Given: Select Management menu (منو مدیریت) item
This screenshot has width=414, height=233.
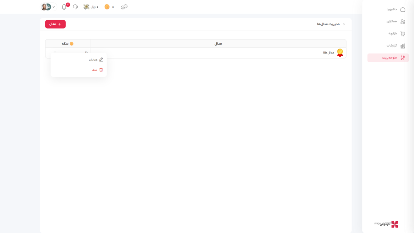Looking at the screenshot, I should [388, 57].
